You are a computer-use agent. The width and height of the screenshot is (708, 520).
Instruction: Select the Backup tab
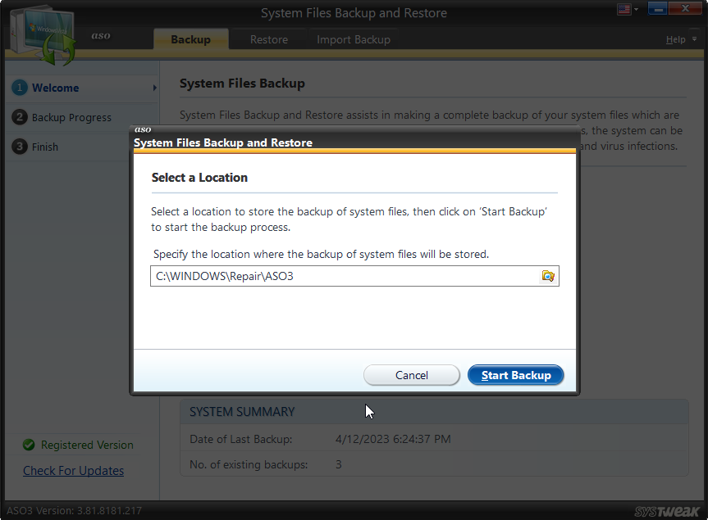tap(190, 39)
